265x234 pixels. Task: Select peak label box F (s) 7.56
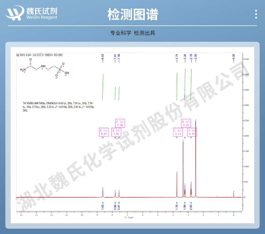click(x=120, y=123)
